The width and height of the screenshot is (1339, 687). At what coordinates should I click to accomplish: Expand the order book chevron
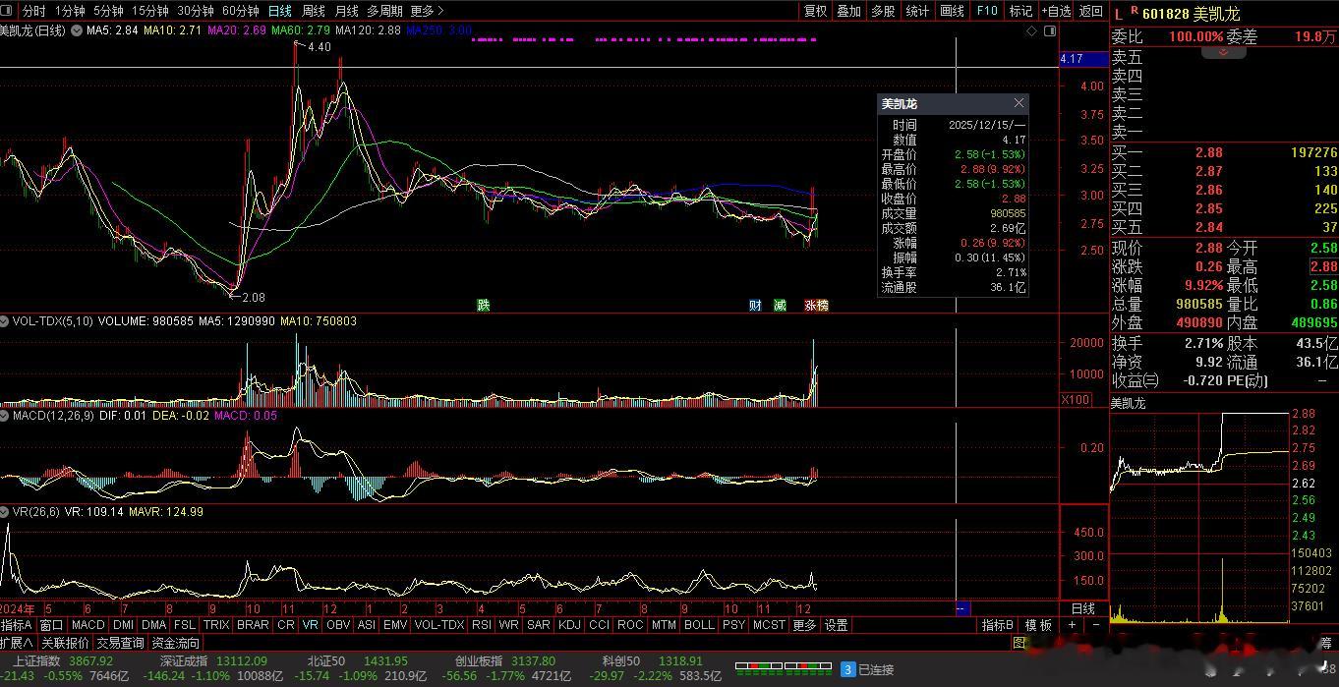coord(1224,52)
